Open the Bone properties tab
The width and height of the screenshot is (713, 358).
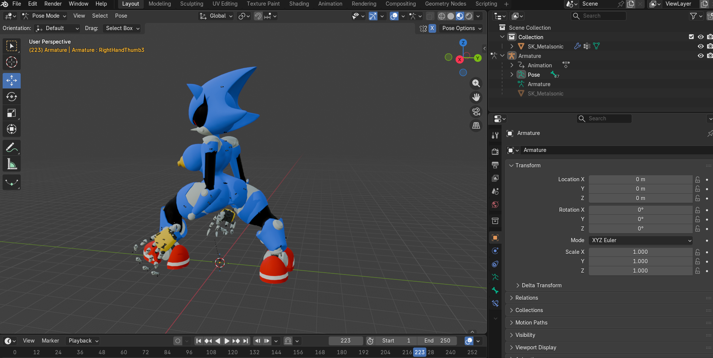pos(495,290)
